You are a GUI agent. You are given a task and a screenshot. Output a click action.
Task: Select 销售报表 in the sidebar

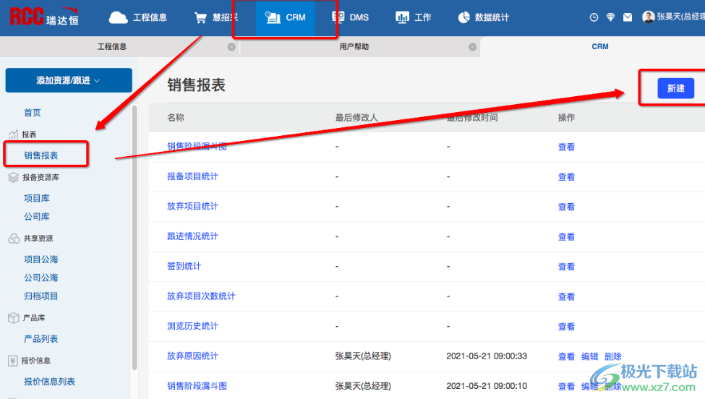[x=41, y=155]
